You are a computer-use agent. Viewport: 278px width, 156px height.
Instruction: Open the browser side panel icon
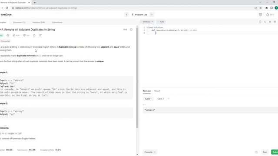pos(271,8)
